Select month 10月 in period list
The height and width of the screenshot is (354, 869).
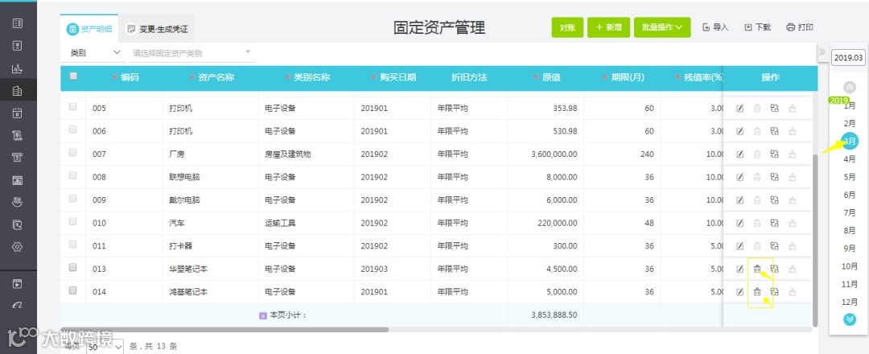(x=849, y=266)
